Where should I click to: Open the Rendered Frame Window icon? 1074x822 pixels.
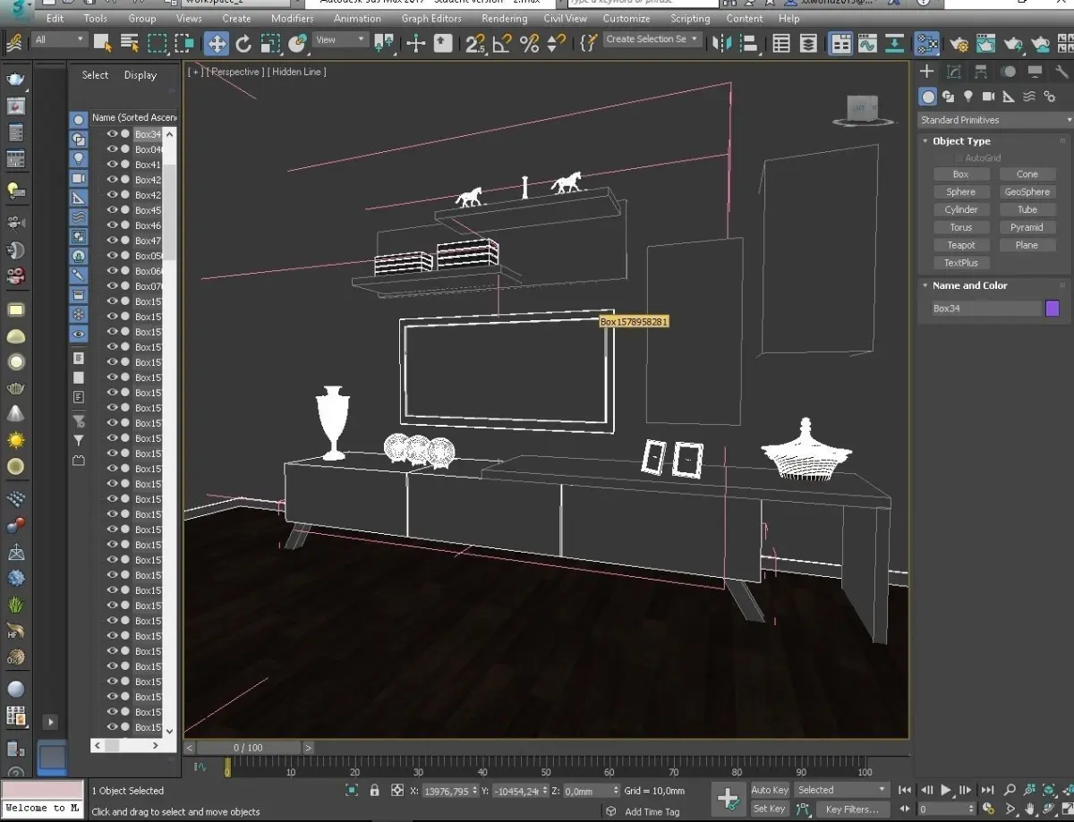985,43
